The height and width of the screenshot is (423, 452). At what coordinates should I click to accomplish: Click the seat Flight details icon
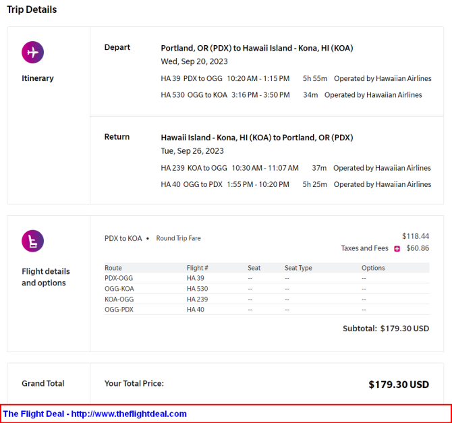pos(32,241)
